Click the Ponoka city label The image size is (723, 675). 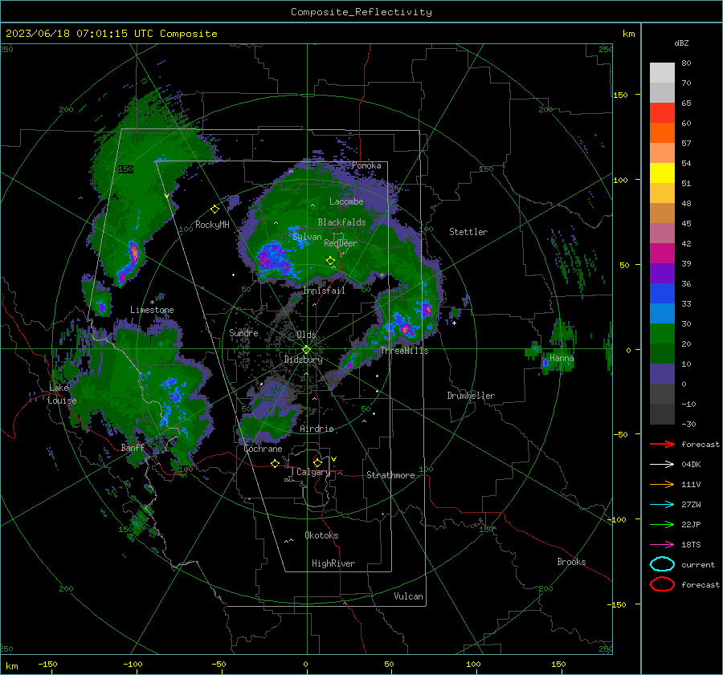coord(366,165)
